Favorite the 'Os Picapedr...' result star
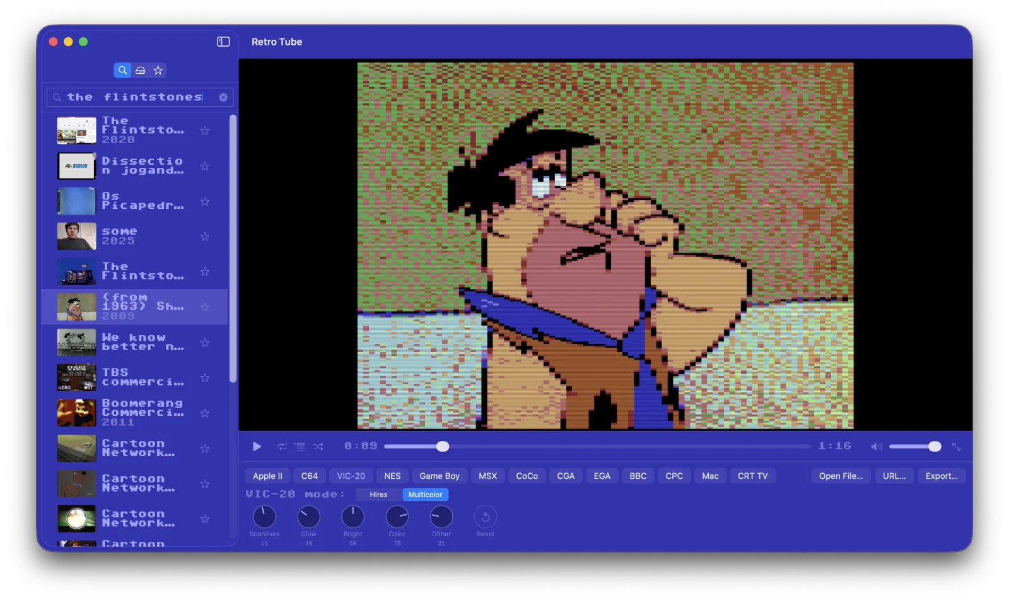Screen dimensions: 1009x600 [x=205, y=201]
